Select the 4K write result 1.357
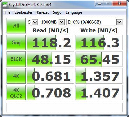Viewport: 129px width, 117px height. (x=99, y=76)
